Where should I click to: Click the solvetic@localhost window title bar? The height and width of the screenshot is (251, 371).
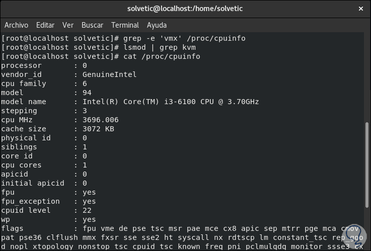pyautogui.click(x=185, y=9)
